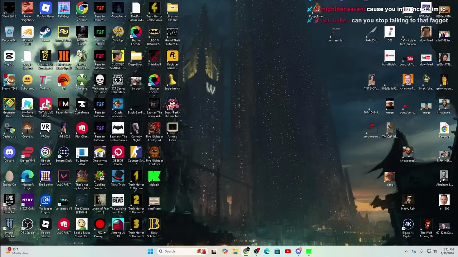Image resolution: width=458 pixels, height=257 pixels.
Task: Open Elgato 4K Capture shortcut
Action: click(x=408, y=228)
